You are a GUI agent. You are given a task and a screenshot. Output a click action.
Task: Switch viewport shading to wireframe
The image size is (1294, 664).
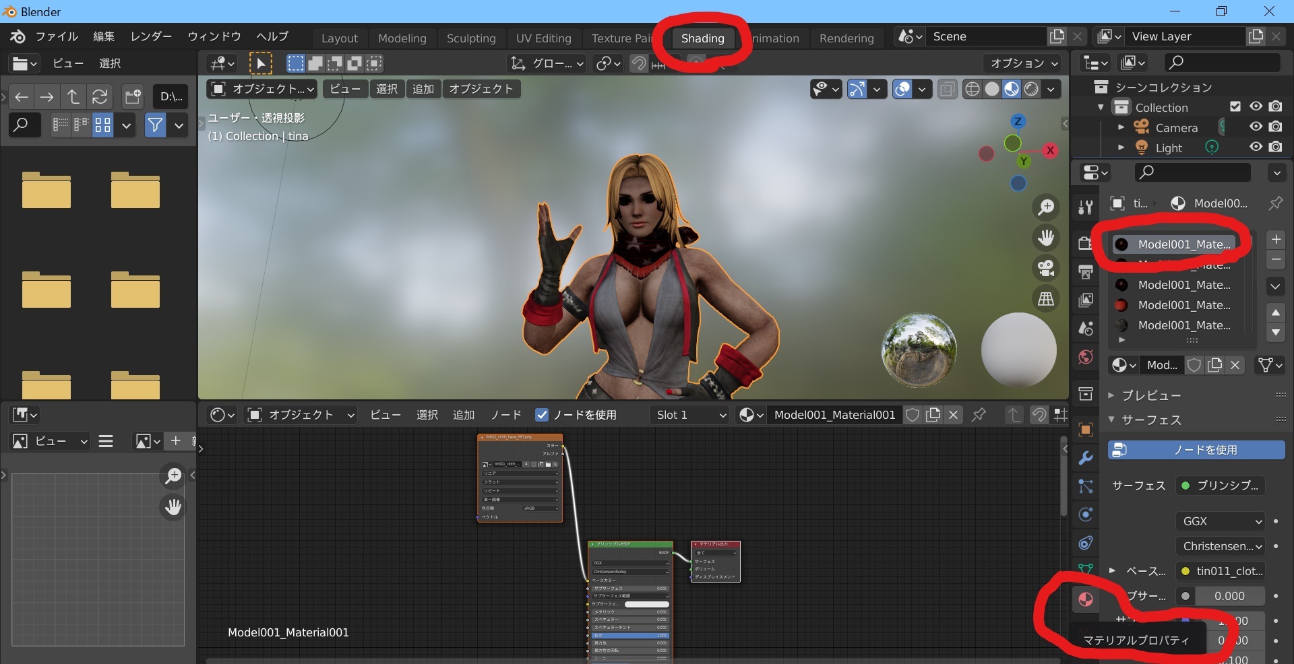point(972,89)
